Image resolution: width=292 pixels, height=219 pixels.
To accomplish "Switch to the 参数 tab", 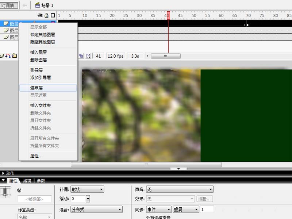I will (x=41, y=181).
